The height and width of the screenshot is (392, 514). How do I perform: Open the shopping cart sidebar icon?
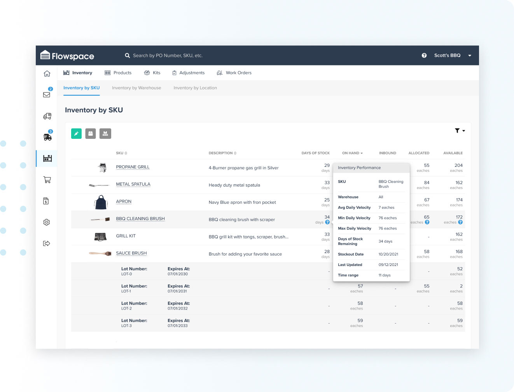pos(47,180)
